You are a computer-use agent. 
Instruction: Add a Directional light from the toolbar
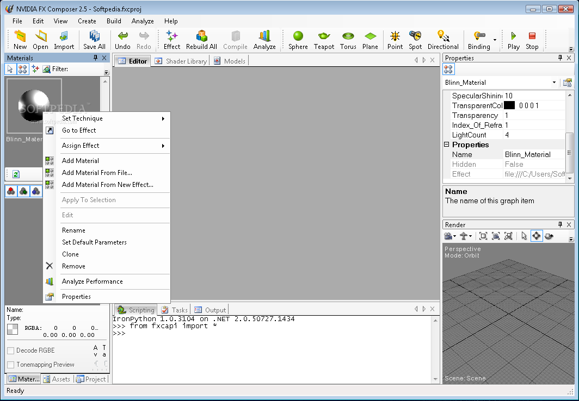pos(443,40)
